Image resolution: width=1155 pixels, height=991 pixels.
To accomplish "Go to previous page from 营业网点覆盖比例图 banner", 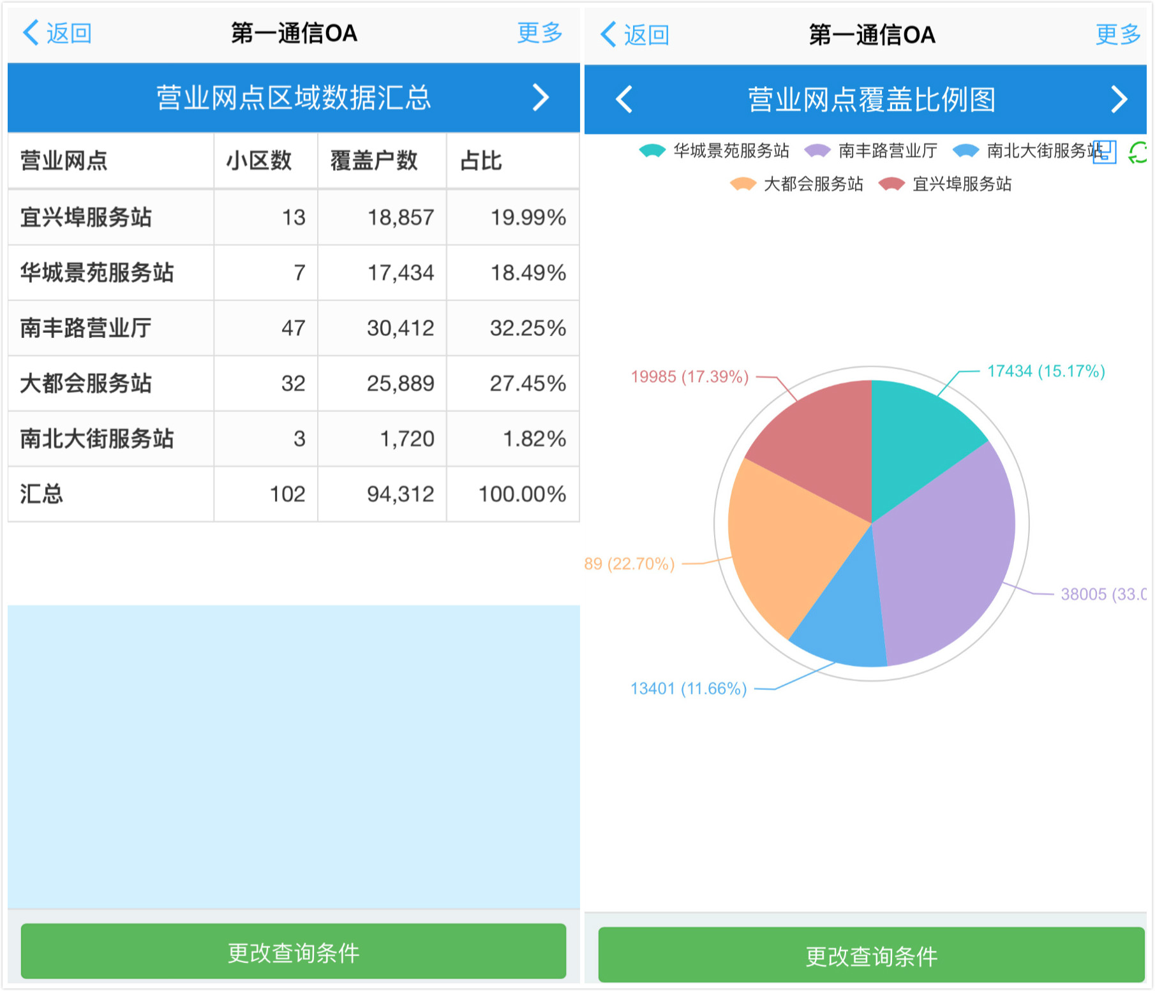I will [x=623, y=99].
